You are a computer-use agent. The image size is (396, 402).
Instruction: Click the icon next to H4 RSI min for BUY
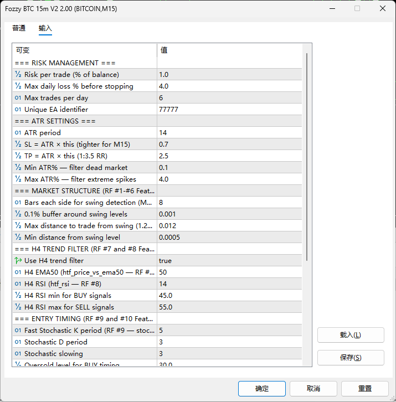click(x=18, y=296)
